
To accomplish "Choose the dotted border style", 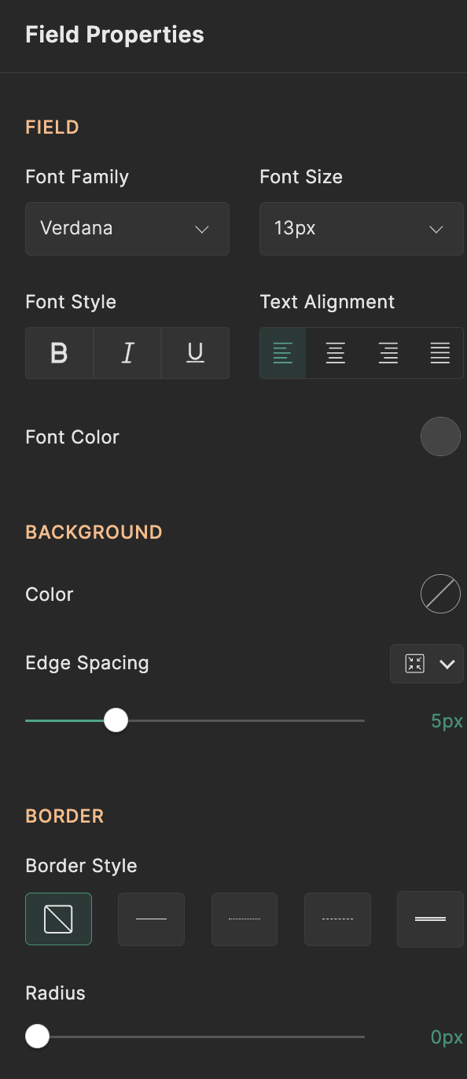I will coord(245,919).
